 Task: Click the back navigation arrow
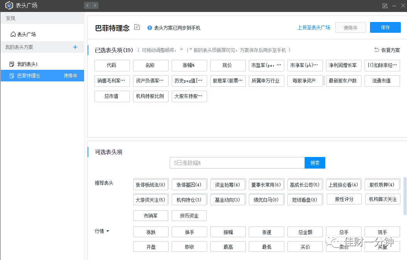(88, 5)
